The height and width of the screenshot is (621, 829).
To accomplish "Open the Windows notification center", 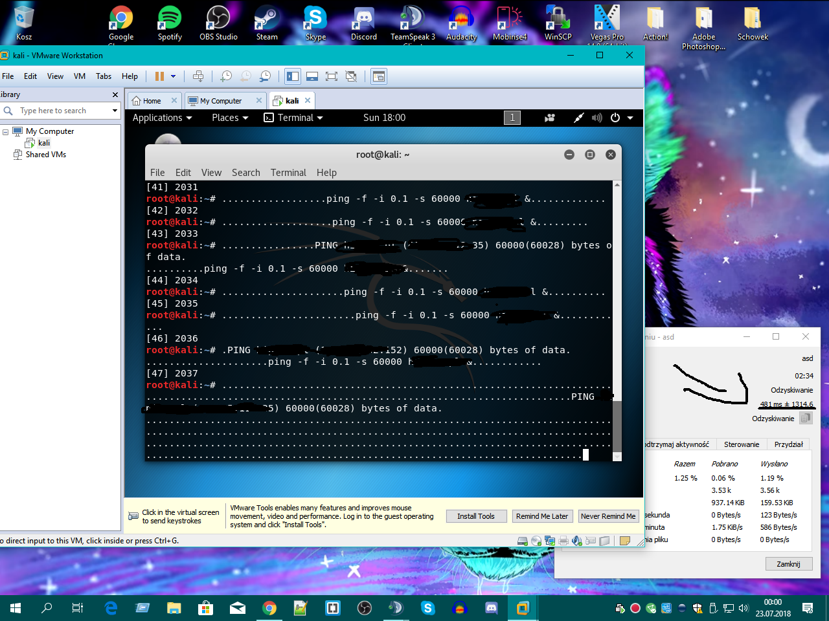I will (808, 608).
